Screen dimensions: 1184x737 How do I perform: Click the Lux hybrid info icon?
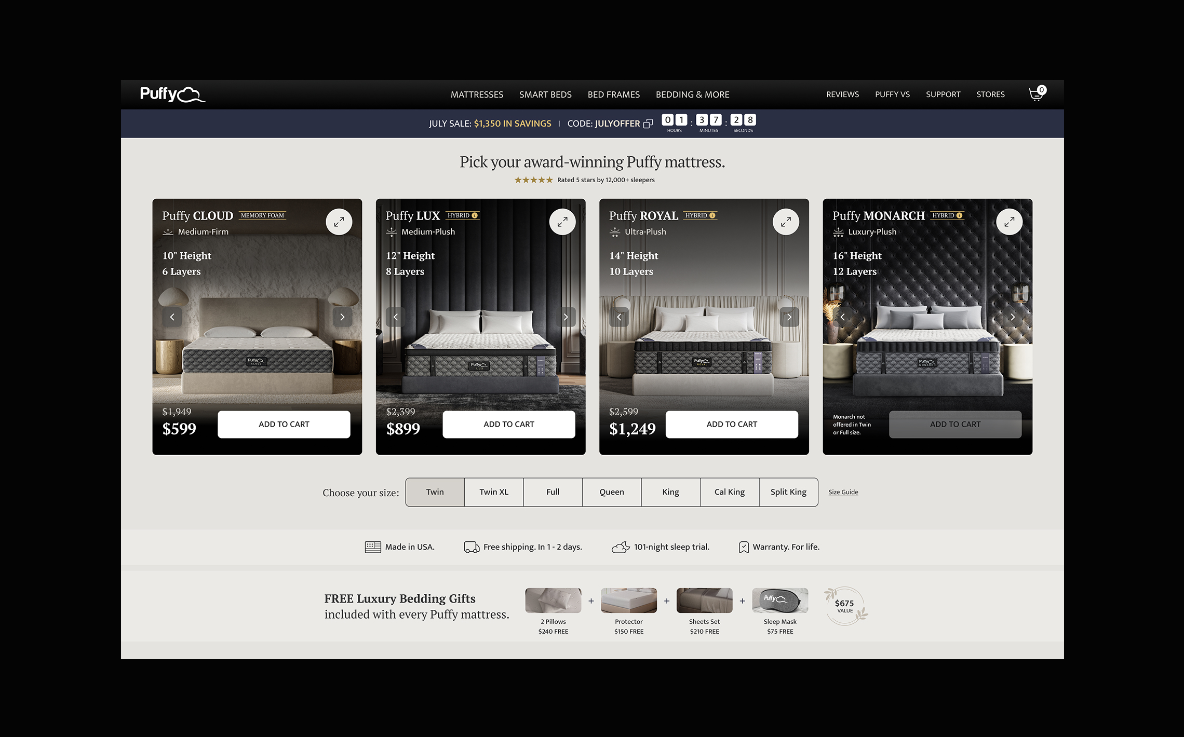point(475,215)
